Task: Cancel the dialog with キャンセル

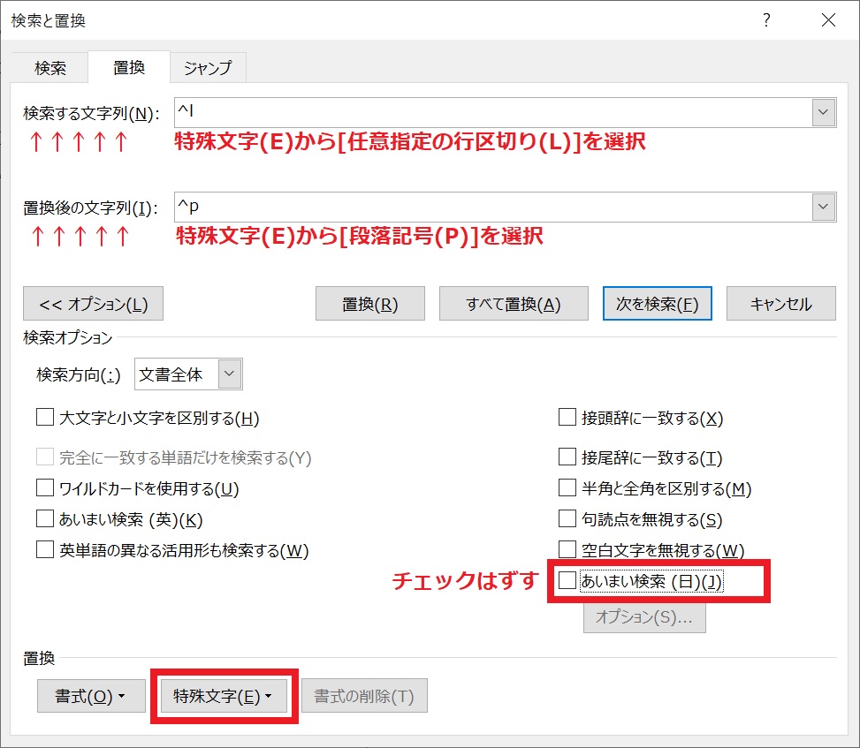Action: 780,304
